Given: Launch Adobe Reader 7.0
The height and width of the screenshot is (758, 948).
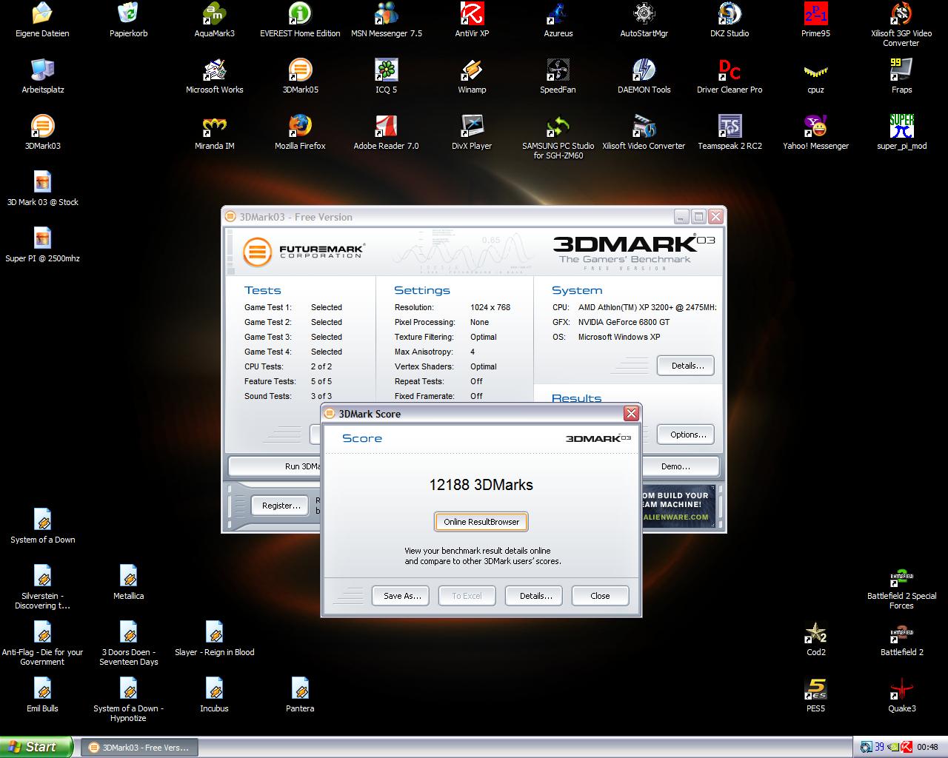Looking at the screenshot, I should [386, 133].
